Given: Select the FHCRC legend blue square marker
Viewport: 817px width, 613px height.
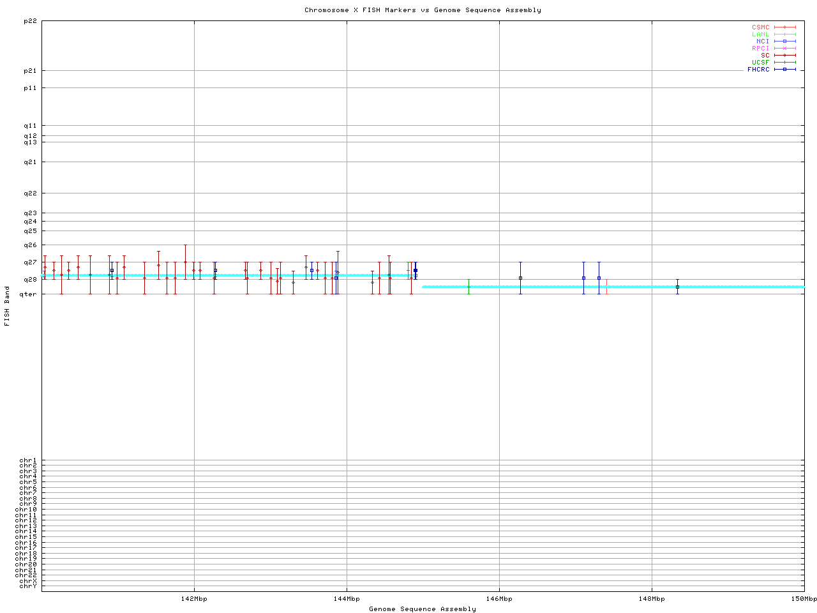Looking at the screenshot, I should 784,70.
